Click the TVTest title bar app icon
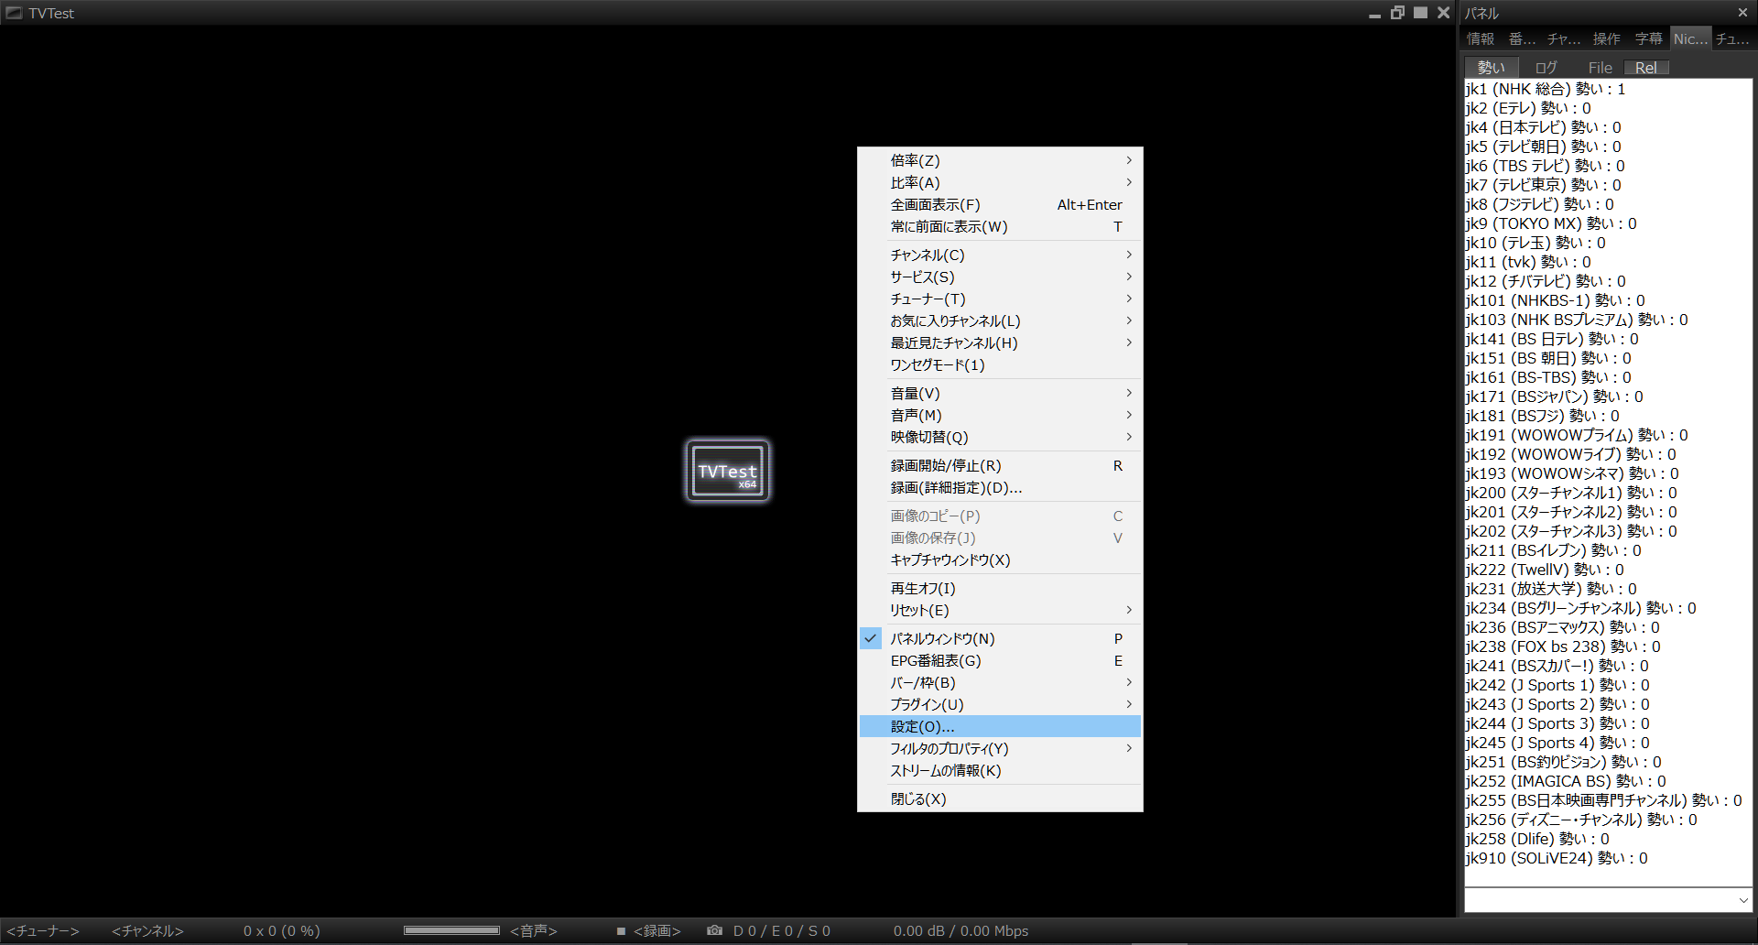The width and height of the screenshot is (1758, 945). click(14, 13)
